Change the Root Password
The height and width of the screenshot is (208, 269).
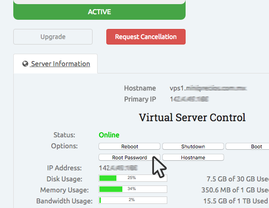coord(129,157)
